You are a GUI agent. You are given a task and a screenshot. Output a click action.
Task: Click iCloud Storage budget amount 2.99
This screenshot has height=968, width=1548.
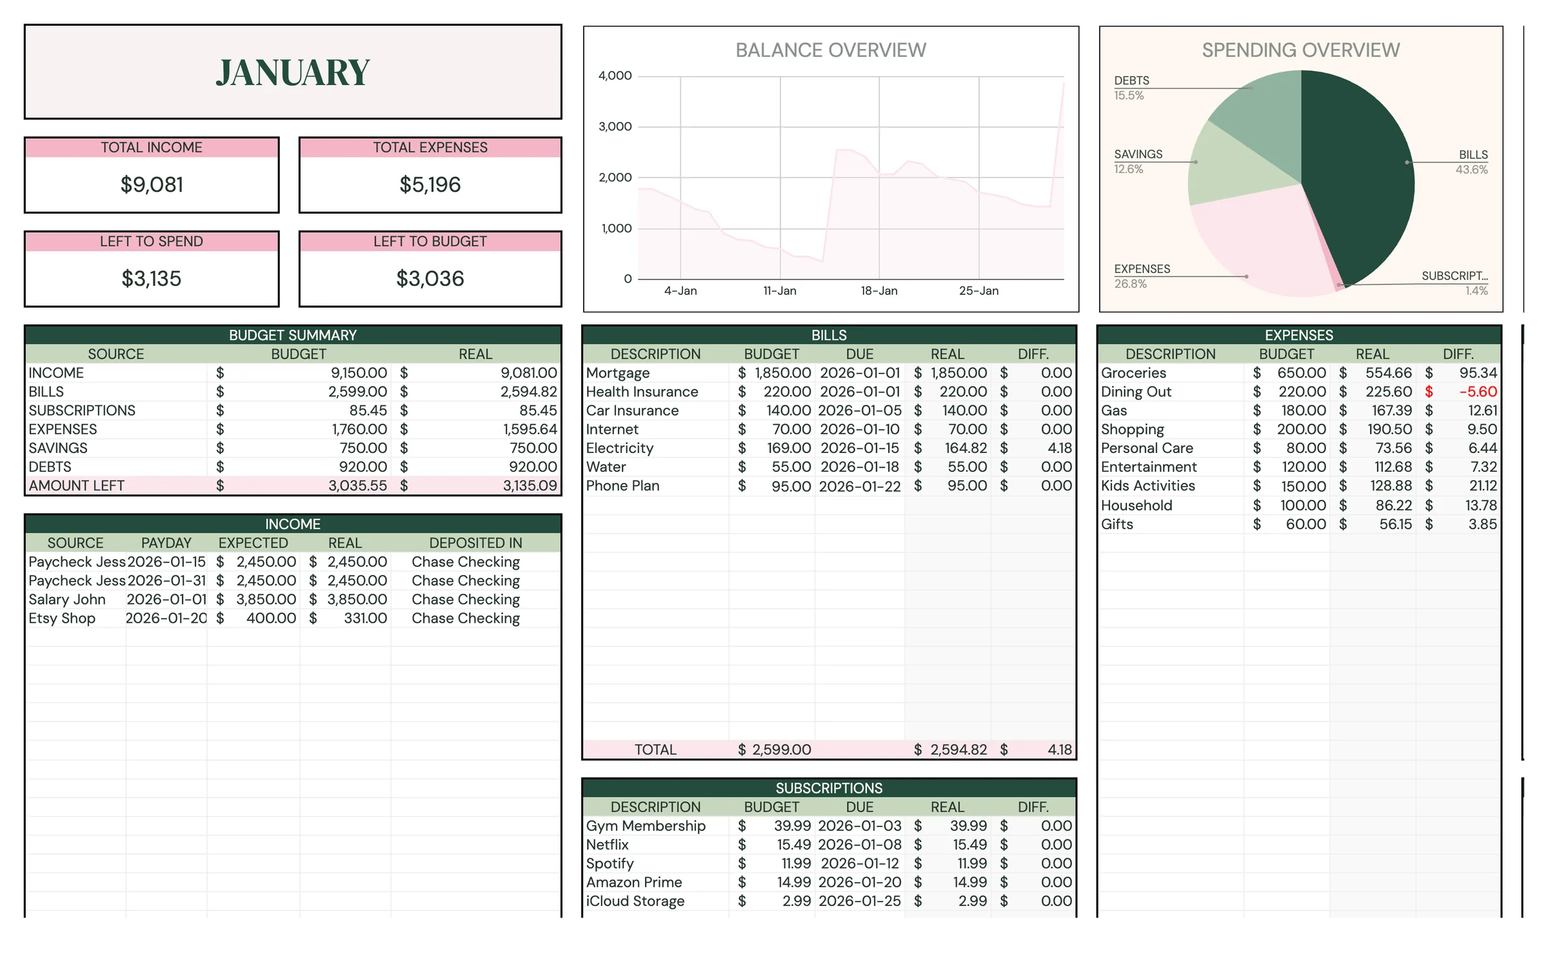(797, 901)
